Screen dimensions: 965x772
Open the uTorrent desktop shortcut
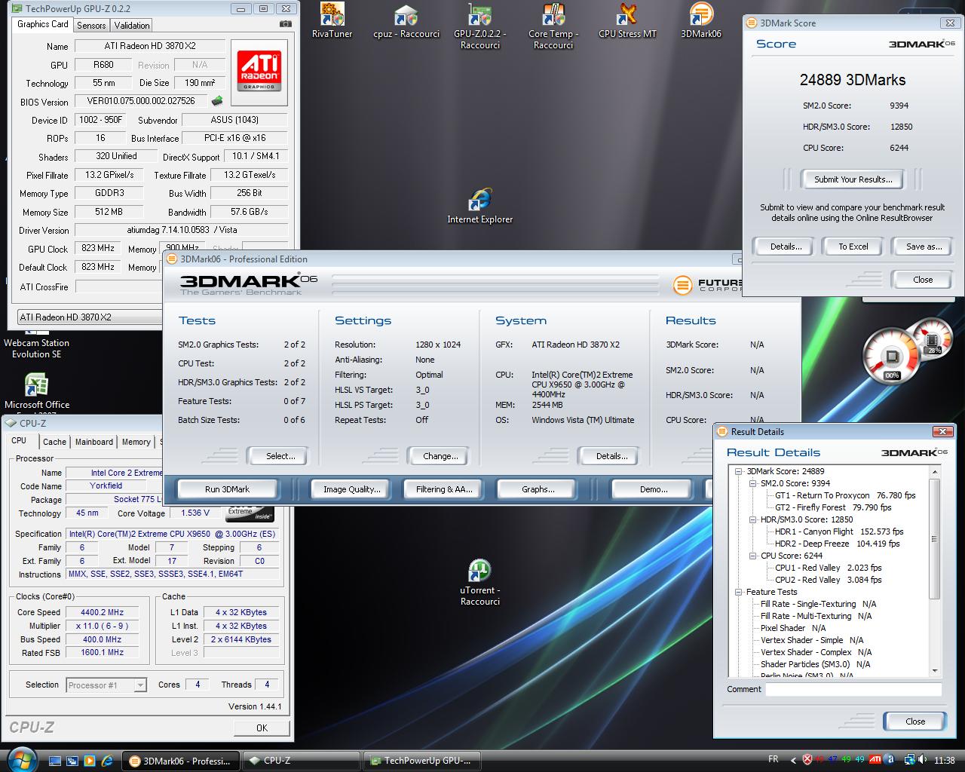[x=479, y=582]
